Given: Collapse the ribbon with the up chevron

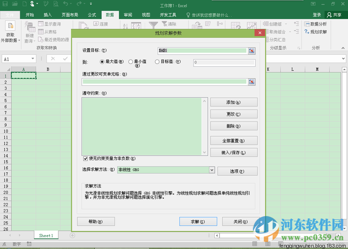Looking at the screenshot, I should point(343,48).
